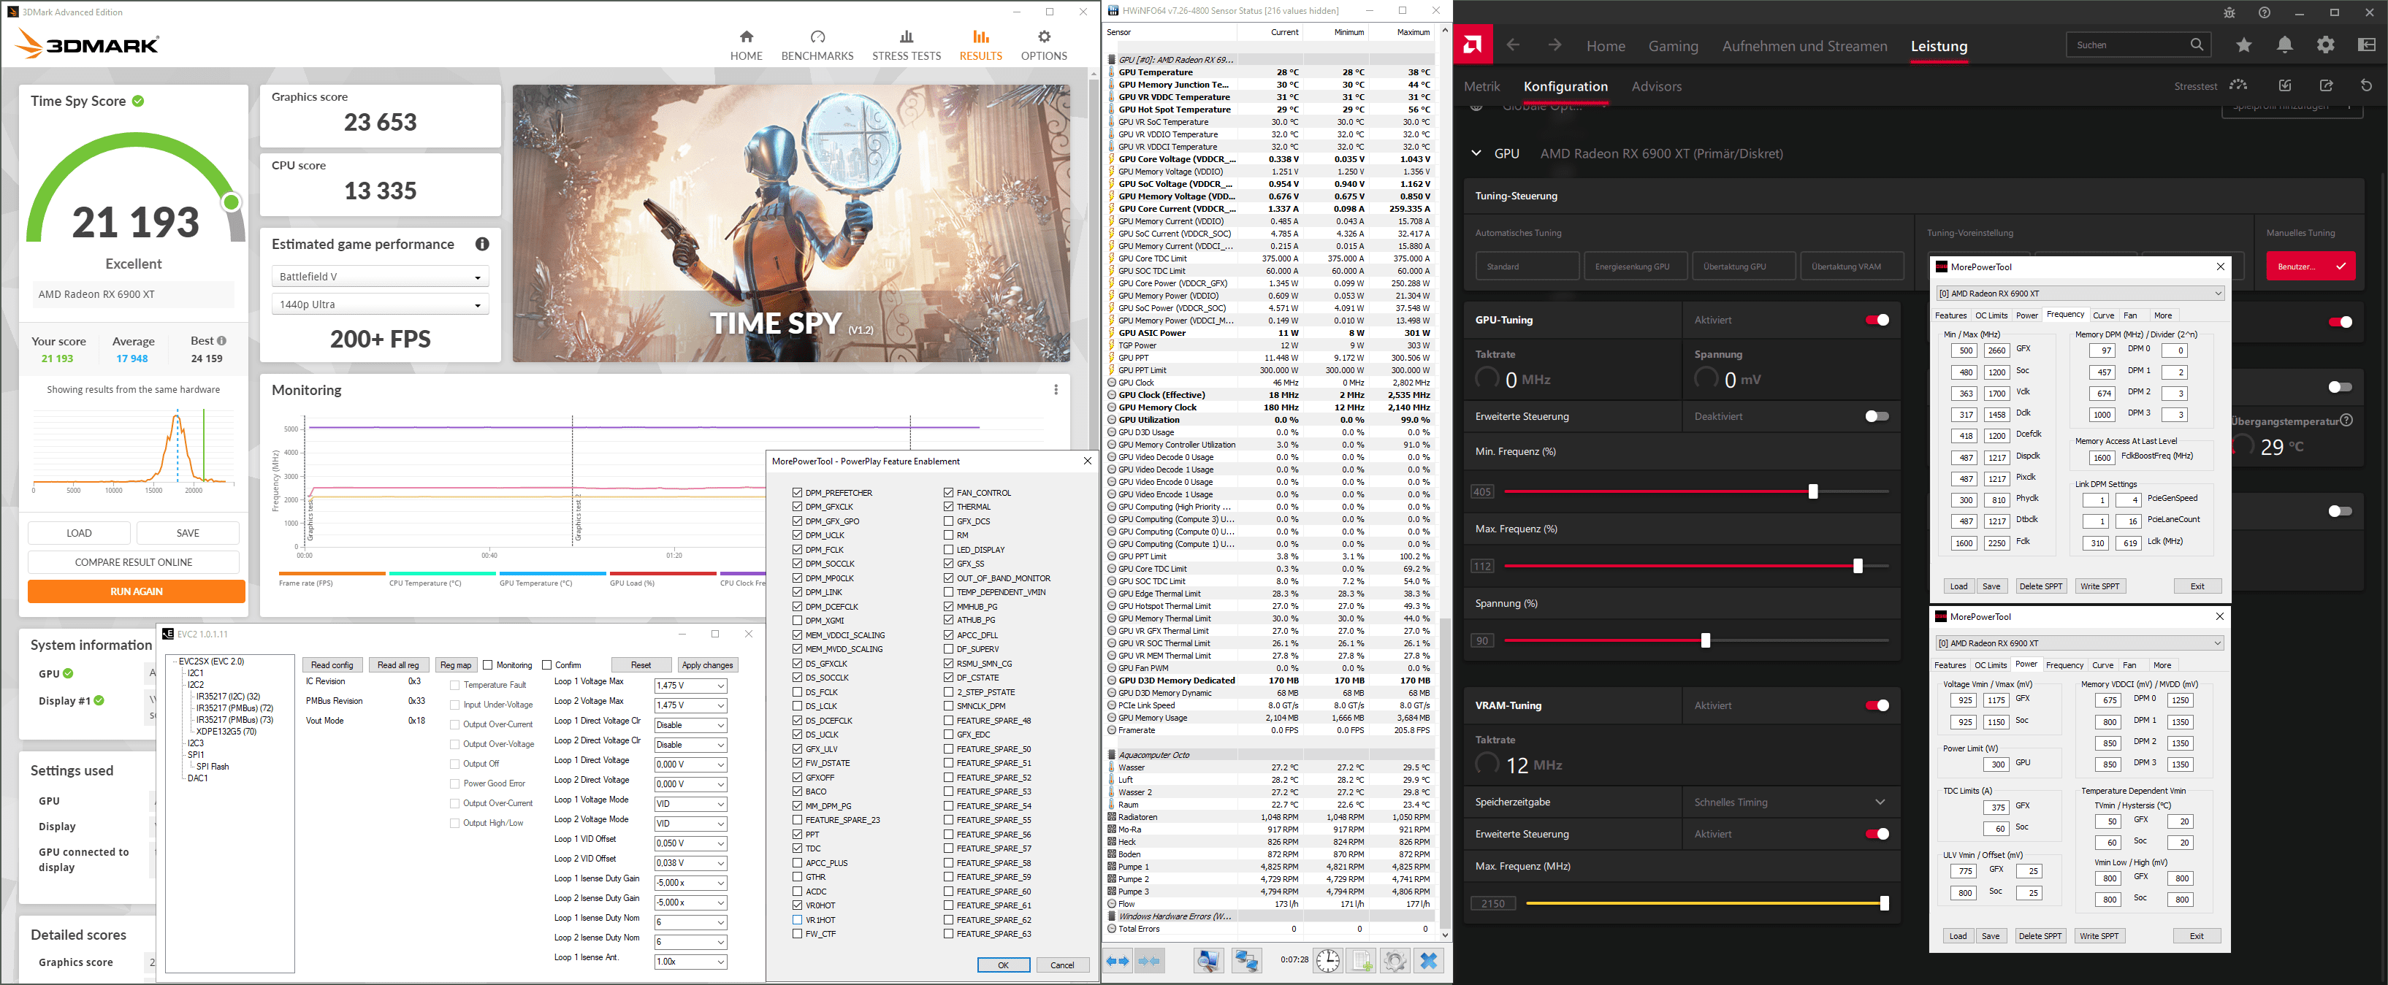Click HWiNFO network monitors icon
The height and width of the screenshot is (985, 2388).
tap(1246, 961)
